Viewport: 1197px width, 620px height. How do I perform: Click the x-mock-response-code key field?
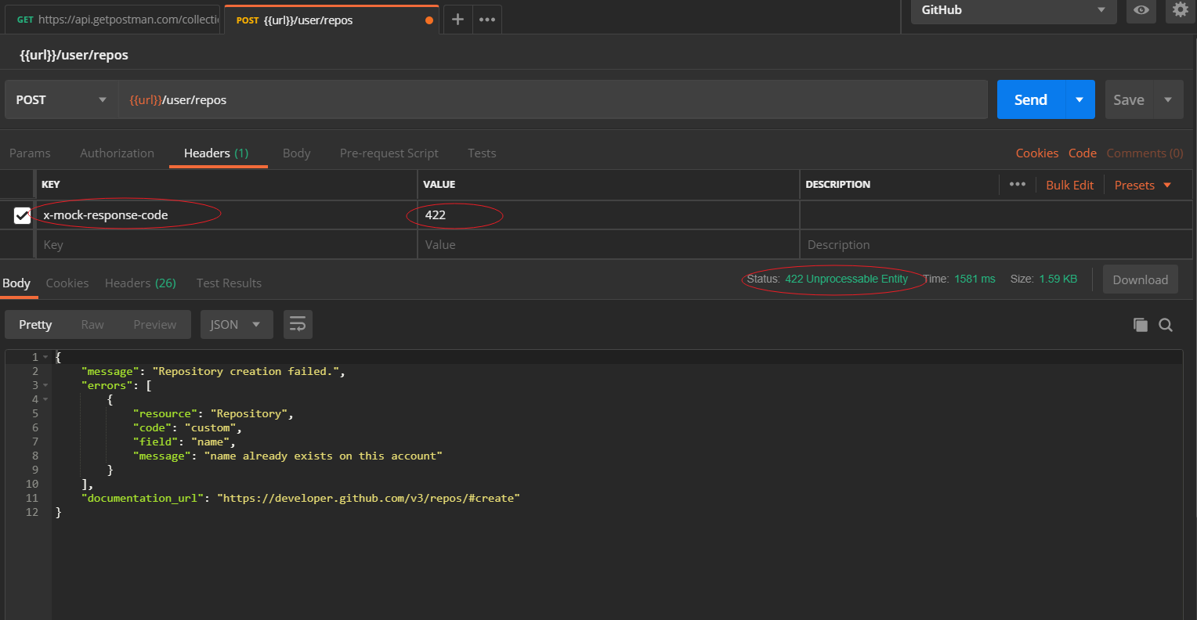[x=226, y=215]
